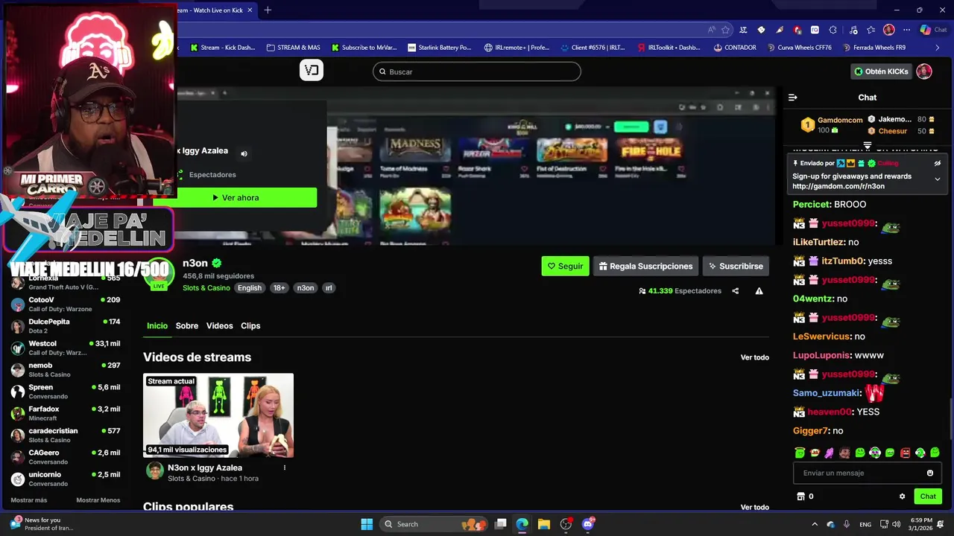Click the 'Suscribirse' button

coord(736,266)
